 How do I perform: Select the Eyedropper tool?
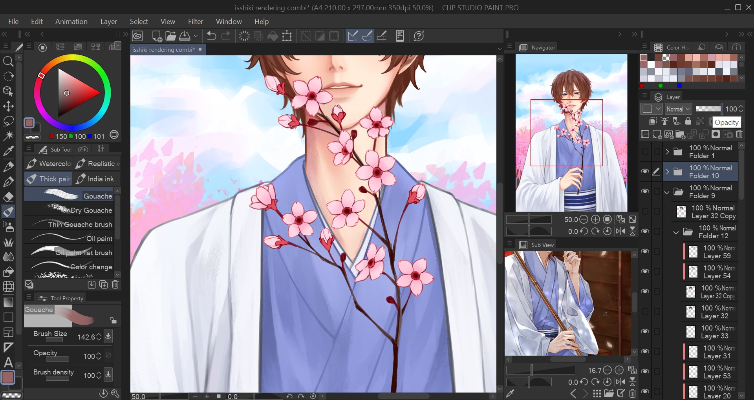click(8, 151)
